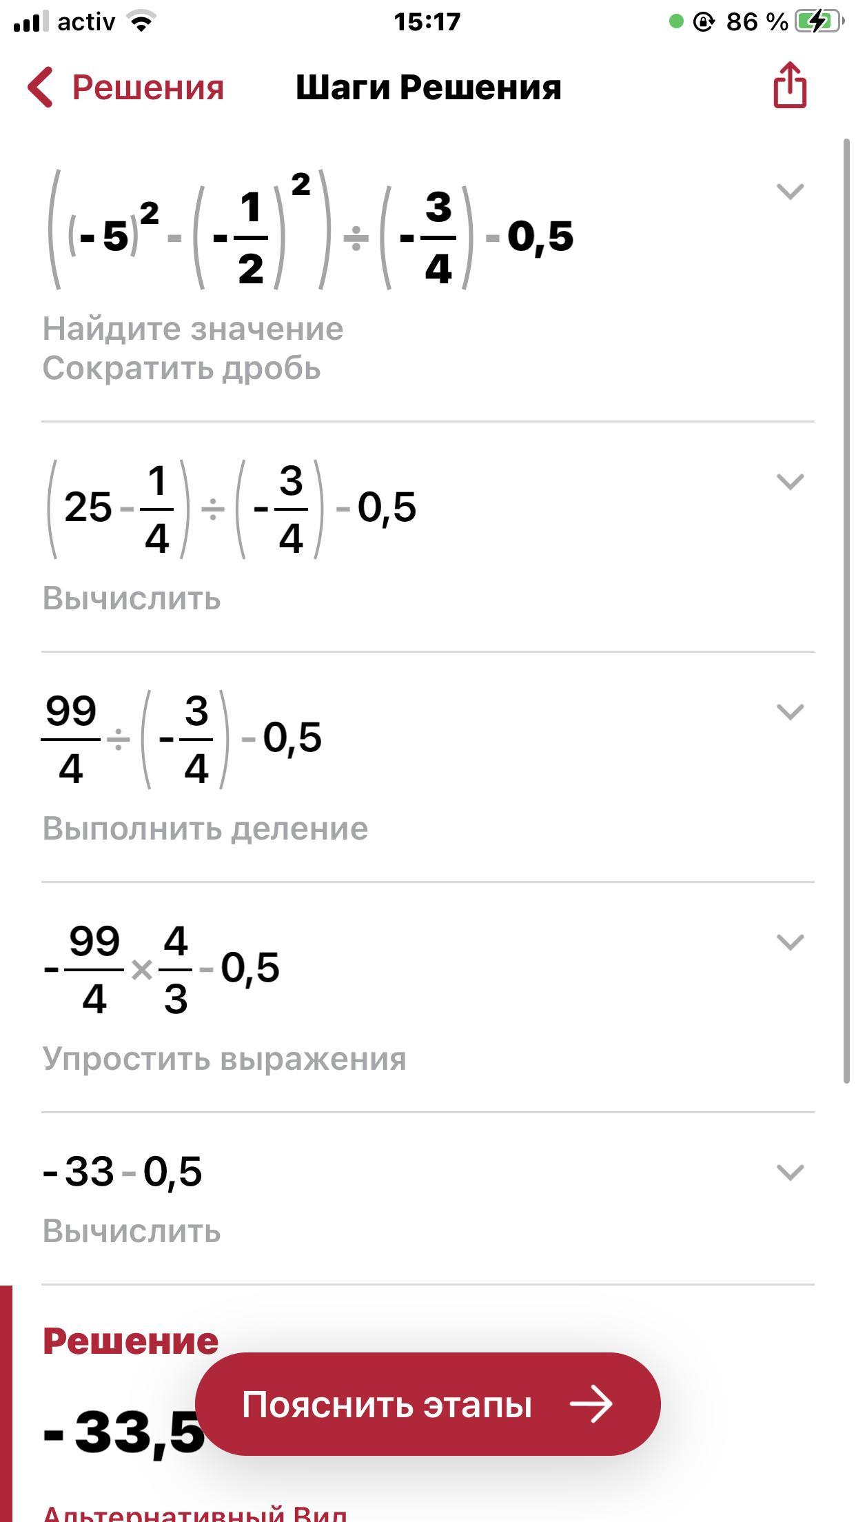Screen dimensions: 856x1522
Task: Open the Альтернативный Вид section
Action: coord(195,1514)
